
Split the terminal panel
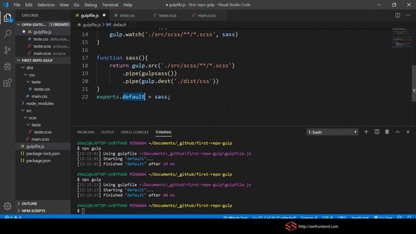pyautogui.click(x=377, y=132)
